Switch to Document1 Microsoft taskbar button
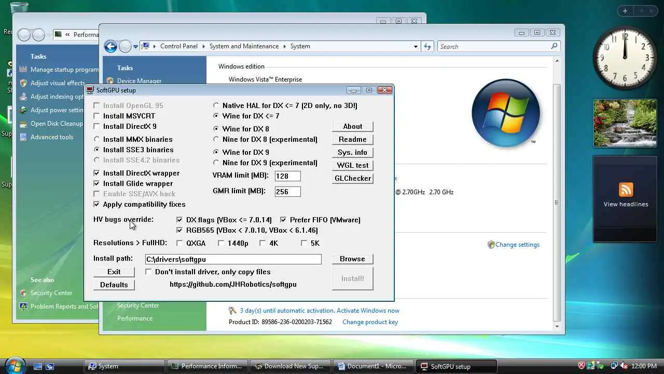The image size is (664, 374). 374,366
